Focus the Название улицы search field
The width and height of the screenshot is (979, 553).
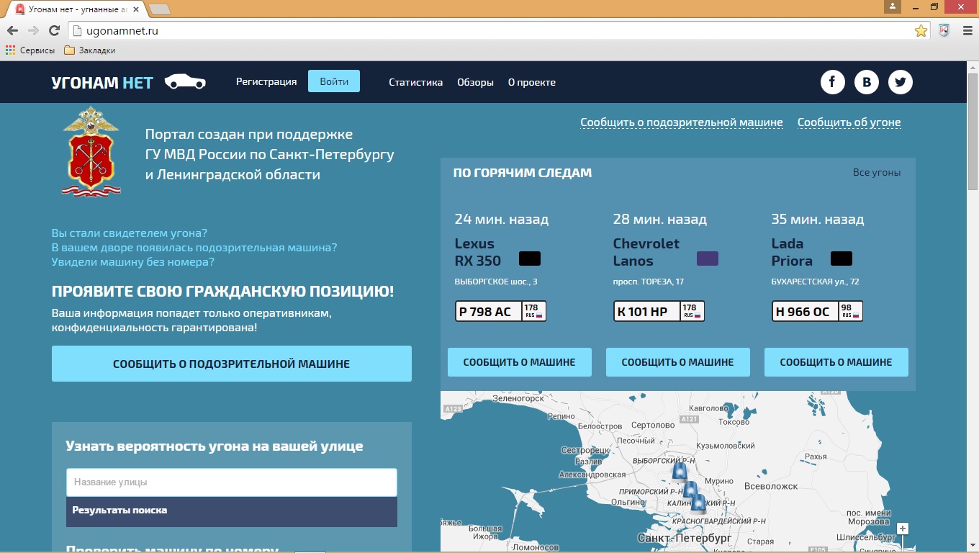231,482
